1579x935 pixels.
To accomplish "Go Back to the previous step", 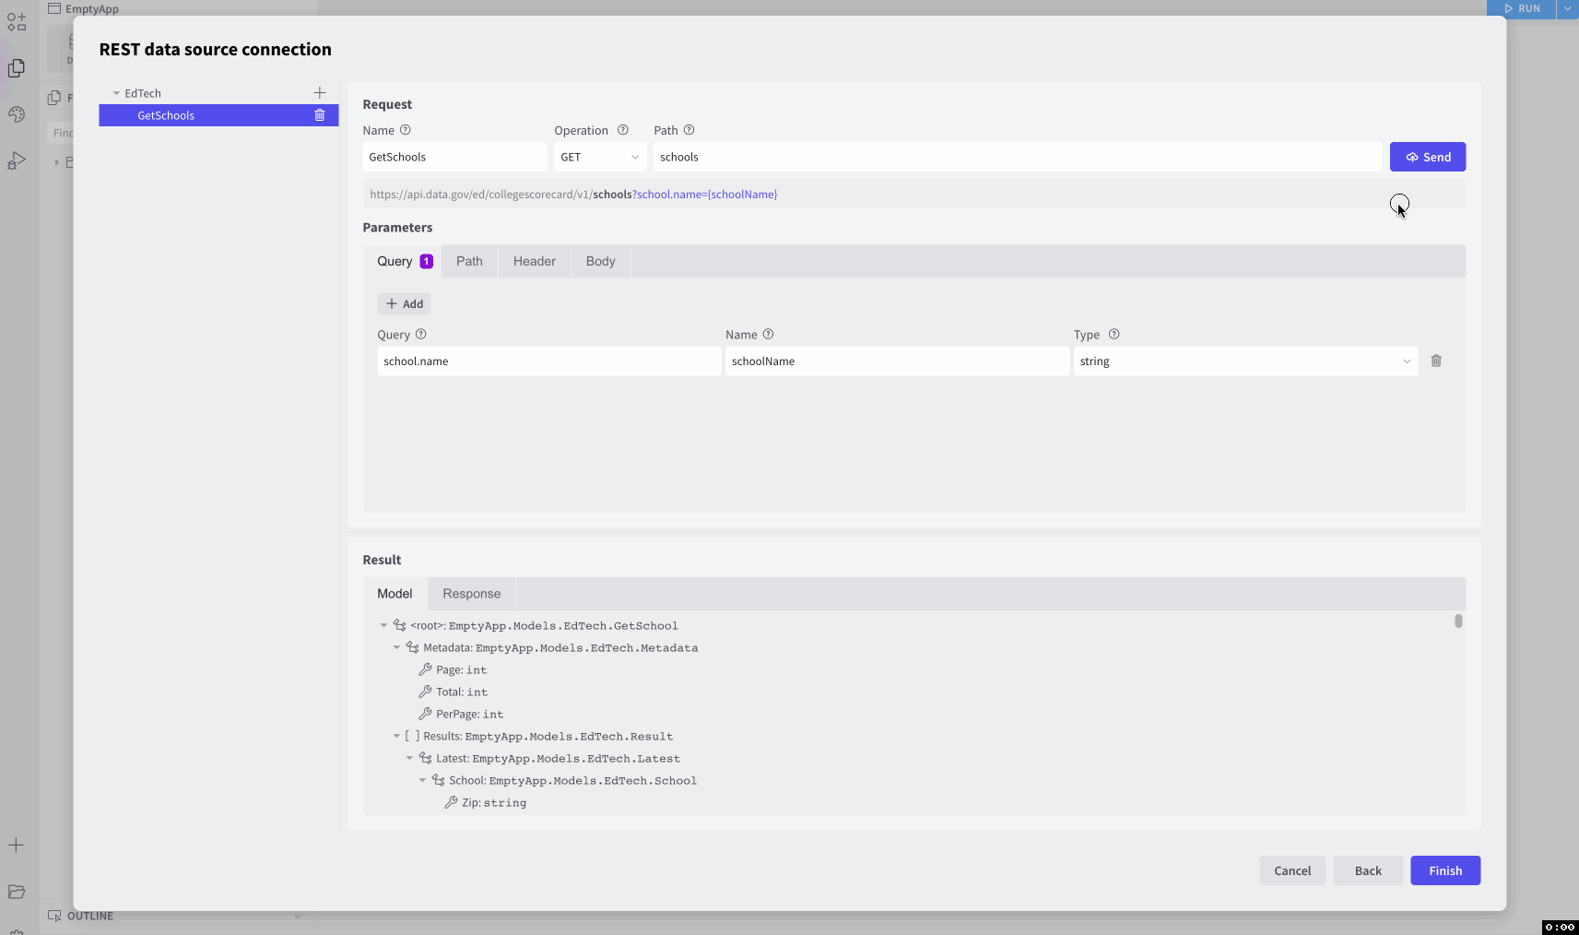I will click(x=1368, y=870).
